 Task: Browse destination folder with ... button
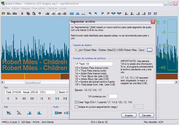coord(150,50)
